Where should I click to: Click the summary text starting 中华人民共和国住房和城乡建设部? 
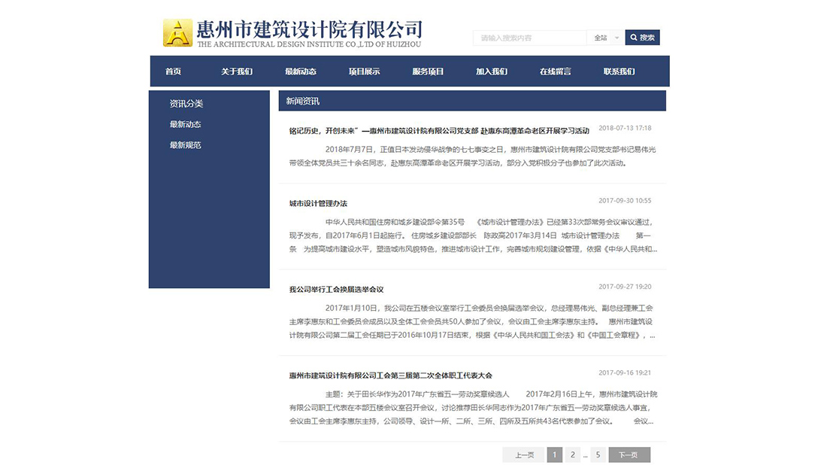(473, 236)
